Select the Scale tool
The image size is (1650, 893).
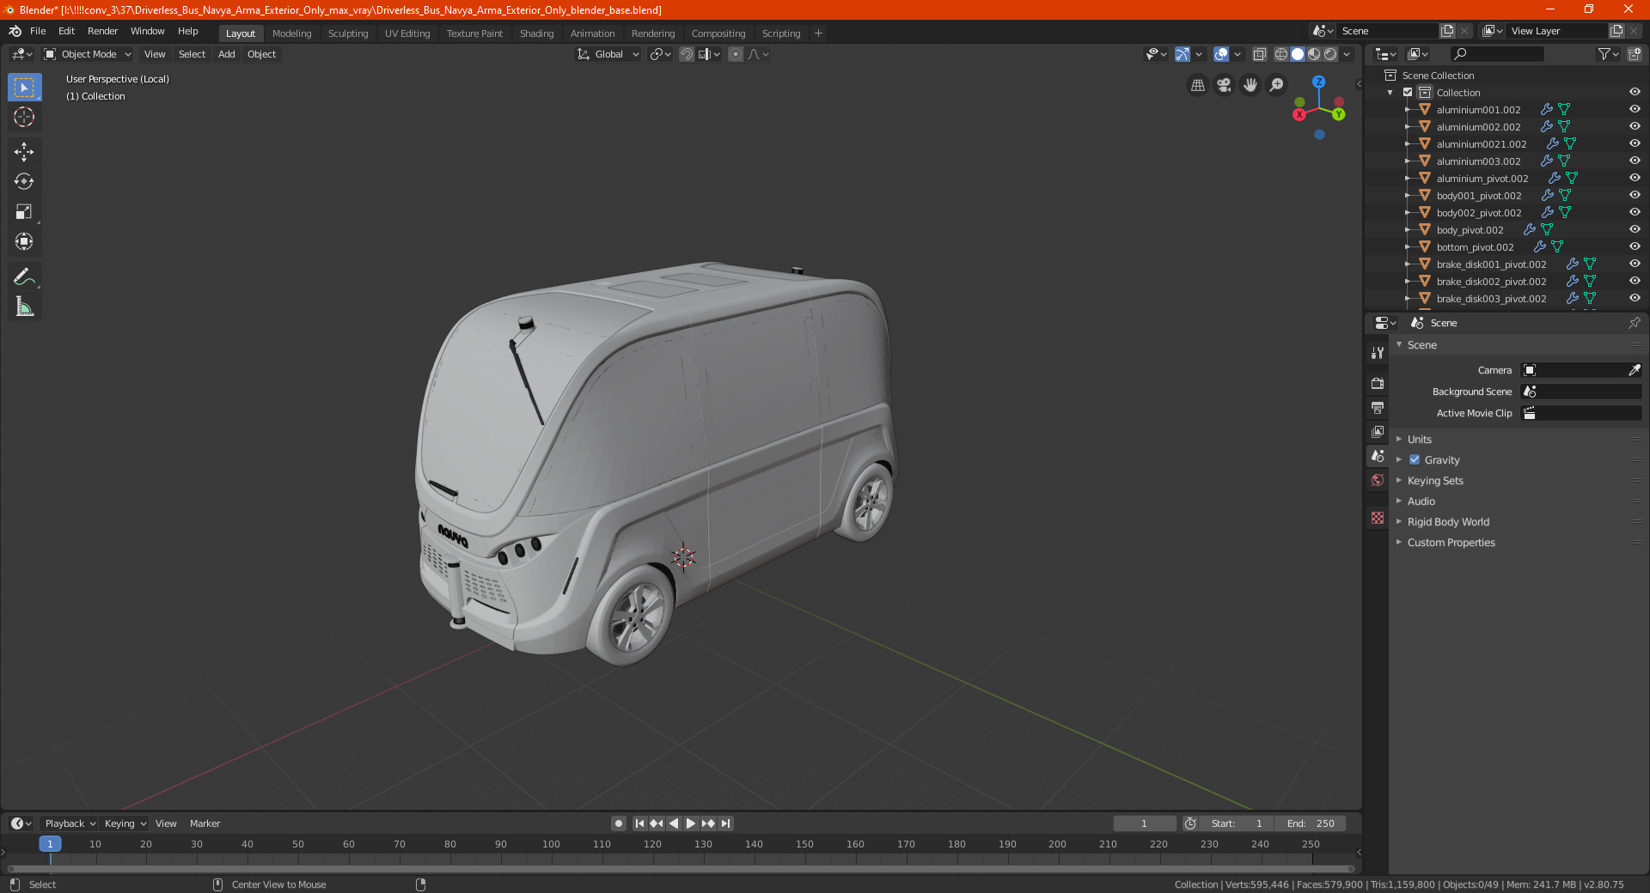(x=24, y=212)
